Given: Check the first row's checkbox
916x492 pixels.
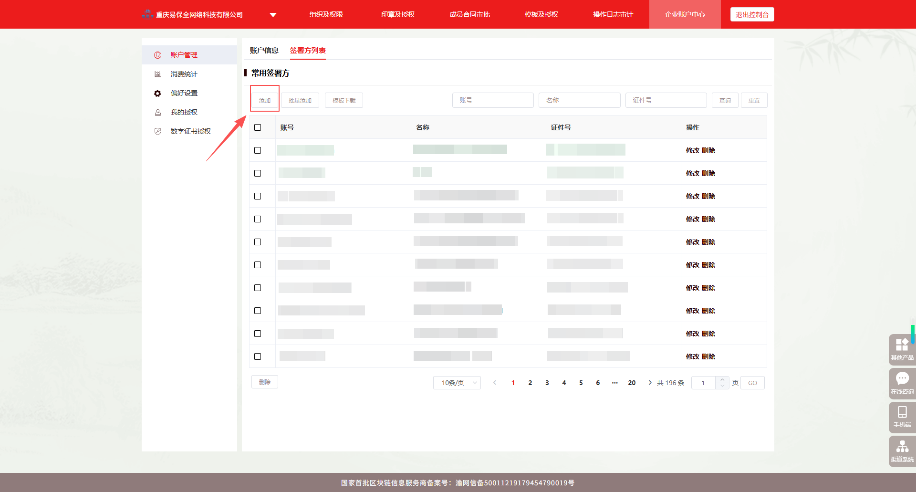Looking at the screenshot, I should 258,150.
